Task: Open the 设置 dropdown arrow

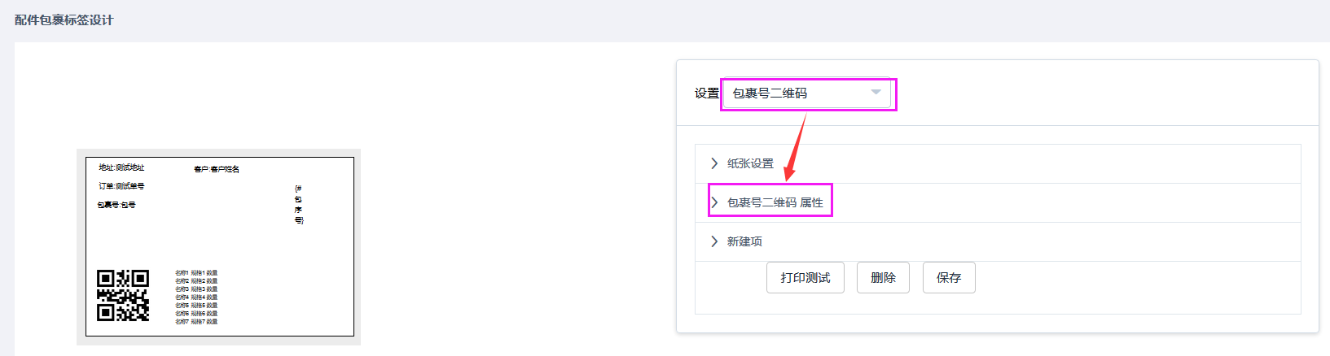Action: [x=876, y=93]
